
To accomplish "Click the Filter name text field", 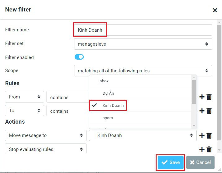I will click(x=143, y=30).
